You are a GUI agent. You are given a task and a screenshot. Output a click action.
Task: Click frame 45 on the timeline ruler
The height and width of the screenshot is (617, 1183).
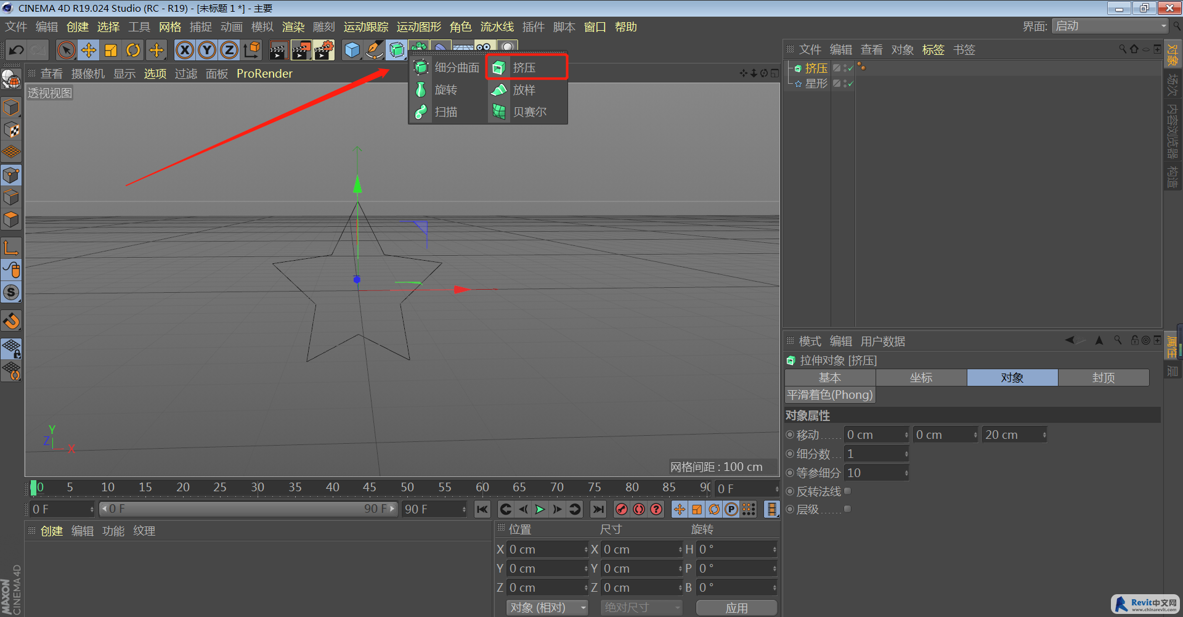click(x=370, y=488)
